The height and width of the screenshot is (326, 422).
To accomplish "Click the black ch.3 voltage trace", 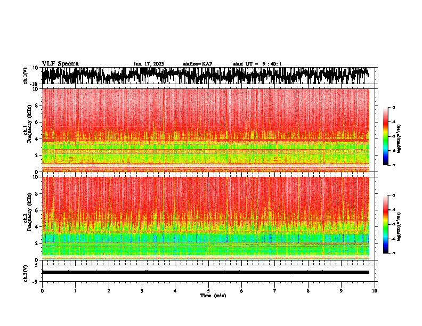I will pos(206,272).
